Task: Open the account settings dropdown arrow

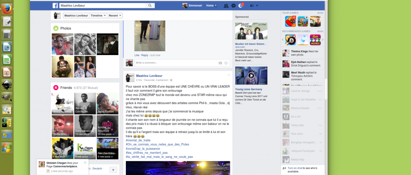Action: click(x=257, y=6)
